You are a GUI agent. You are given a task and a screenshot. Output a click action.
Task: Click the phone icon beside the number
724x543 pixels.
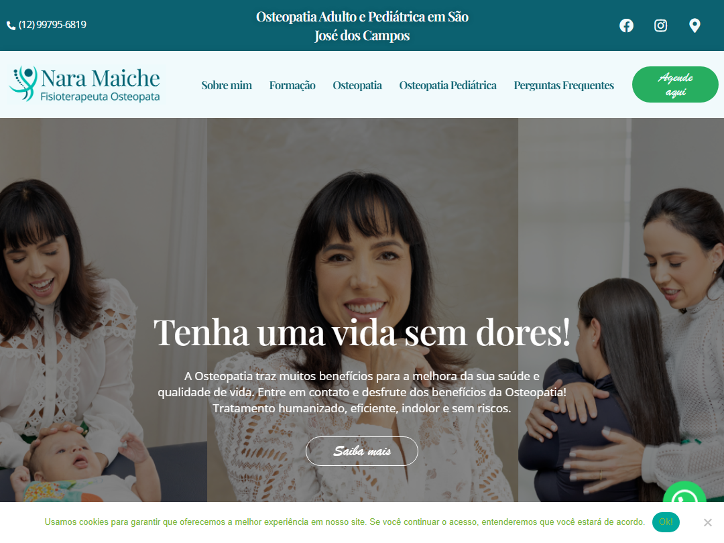(x=11, y=25)
